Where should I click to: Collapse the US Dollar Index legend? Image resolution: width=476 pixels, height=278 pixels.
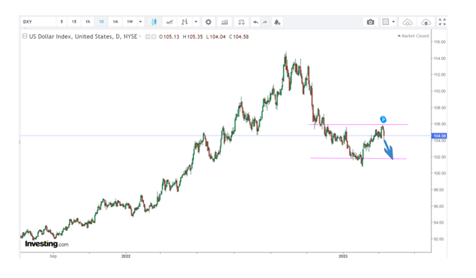point(25,36)
